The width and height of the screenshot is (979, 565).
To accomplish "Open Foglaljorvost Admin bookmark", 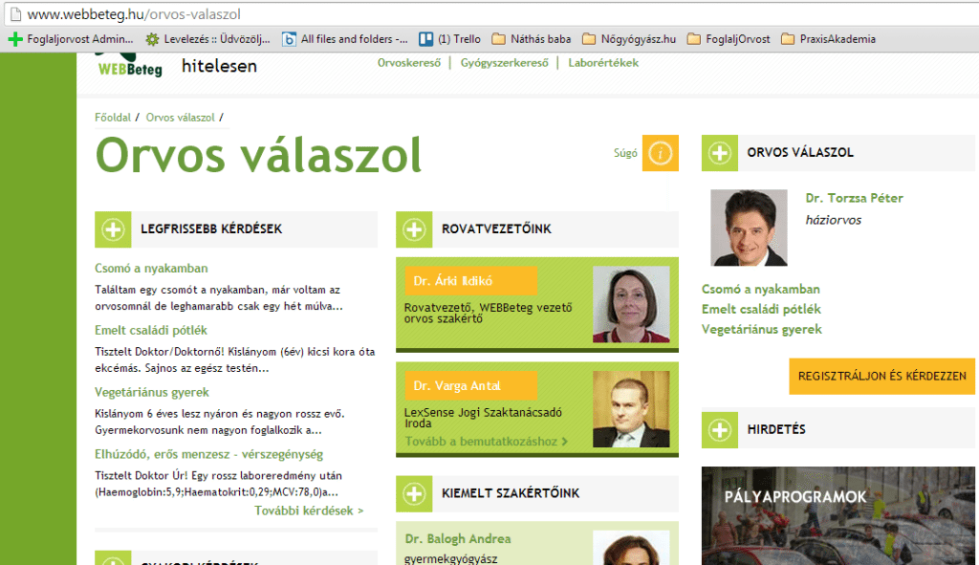I will [x=71, y=39].
